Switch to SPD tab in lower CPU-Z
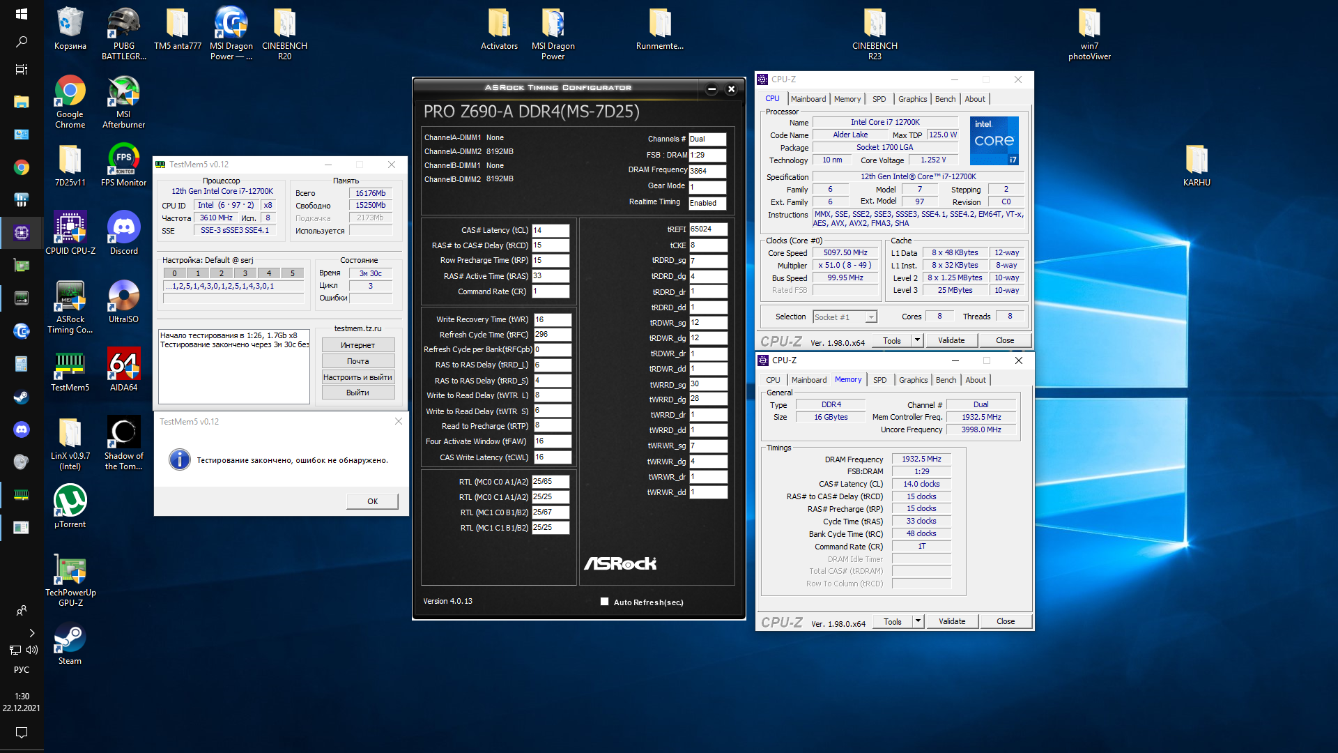 pos(879,380)
